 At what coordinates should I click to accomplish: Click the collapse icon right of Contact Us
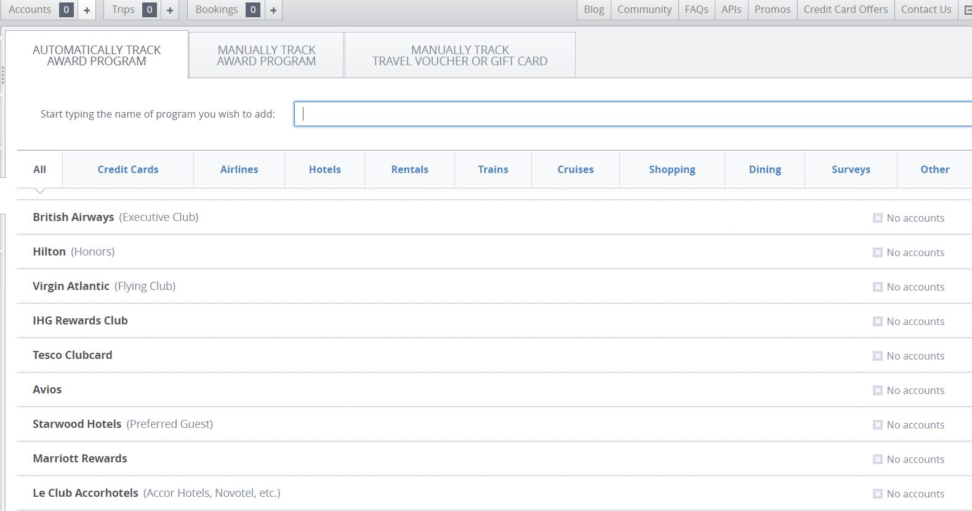tap(967, 10)
